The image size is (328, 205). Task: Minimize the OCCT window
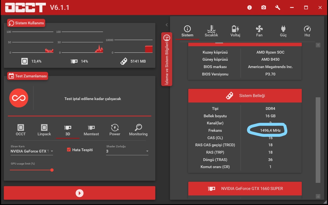292,8
